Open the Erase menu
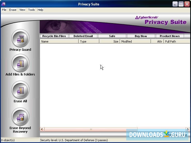 point(13,10)
